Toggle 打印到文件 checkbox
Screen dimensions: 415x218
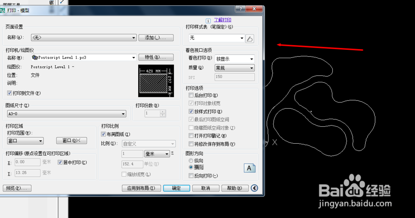point(10,93)
